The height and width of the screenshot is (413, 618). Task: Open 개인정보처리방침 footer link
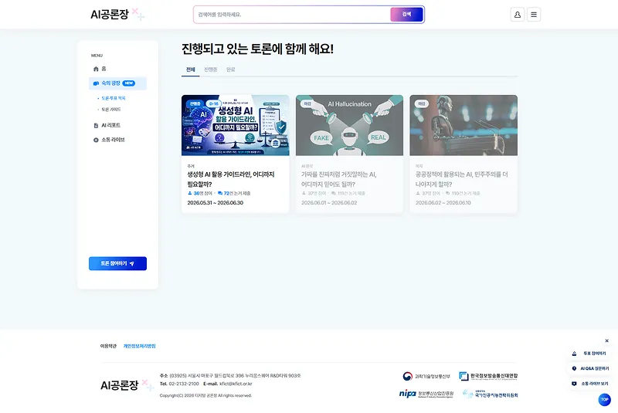[140, 347]
